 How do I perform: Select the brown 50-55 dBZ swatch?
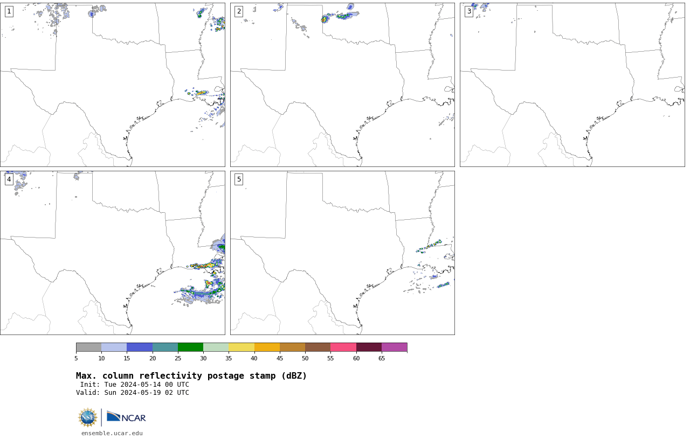318,347
